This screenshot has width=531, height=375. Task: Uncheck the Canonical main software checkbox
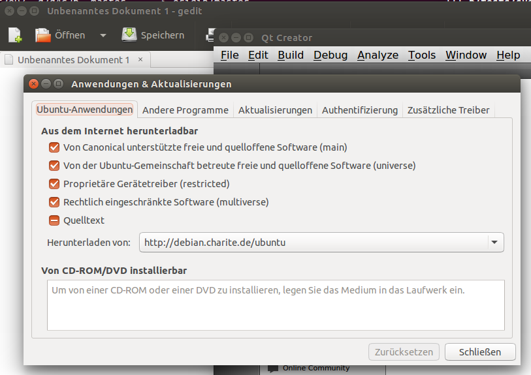(54, 147)
